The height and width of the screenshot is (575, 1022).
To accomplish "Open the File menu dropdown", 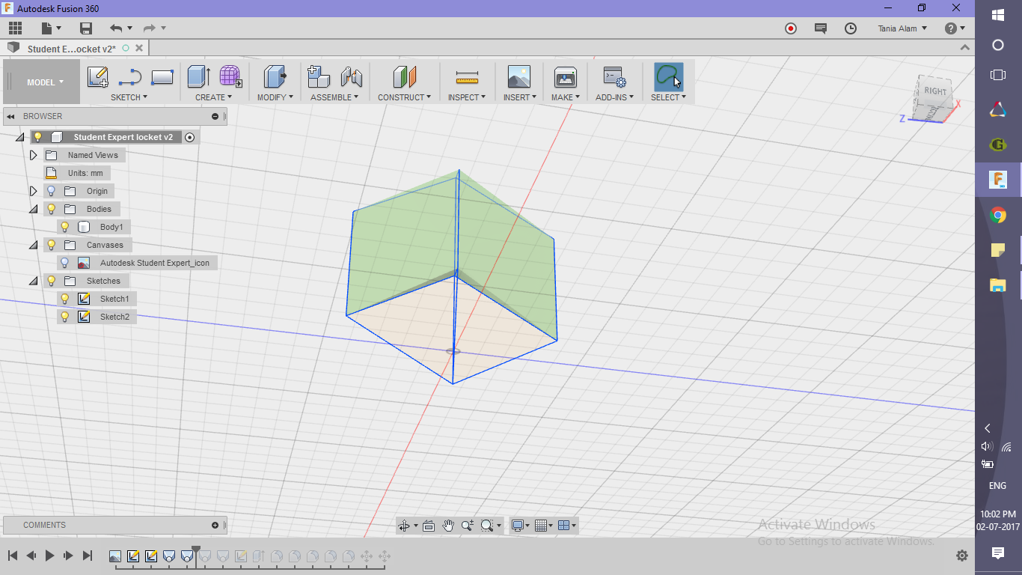I will [x=50, y=28].
